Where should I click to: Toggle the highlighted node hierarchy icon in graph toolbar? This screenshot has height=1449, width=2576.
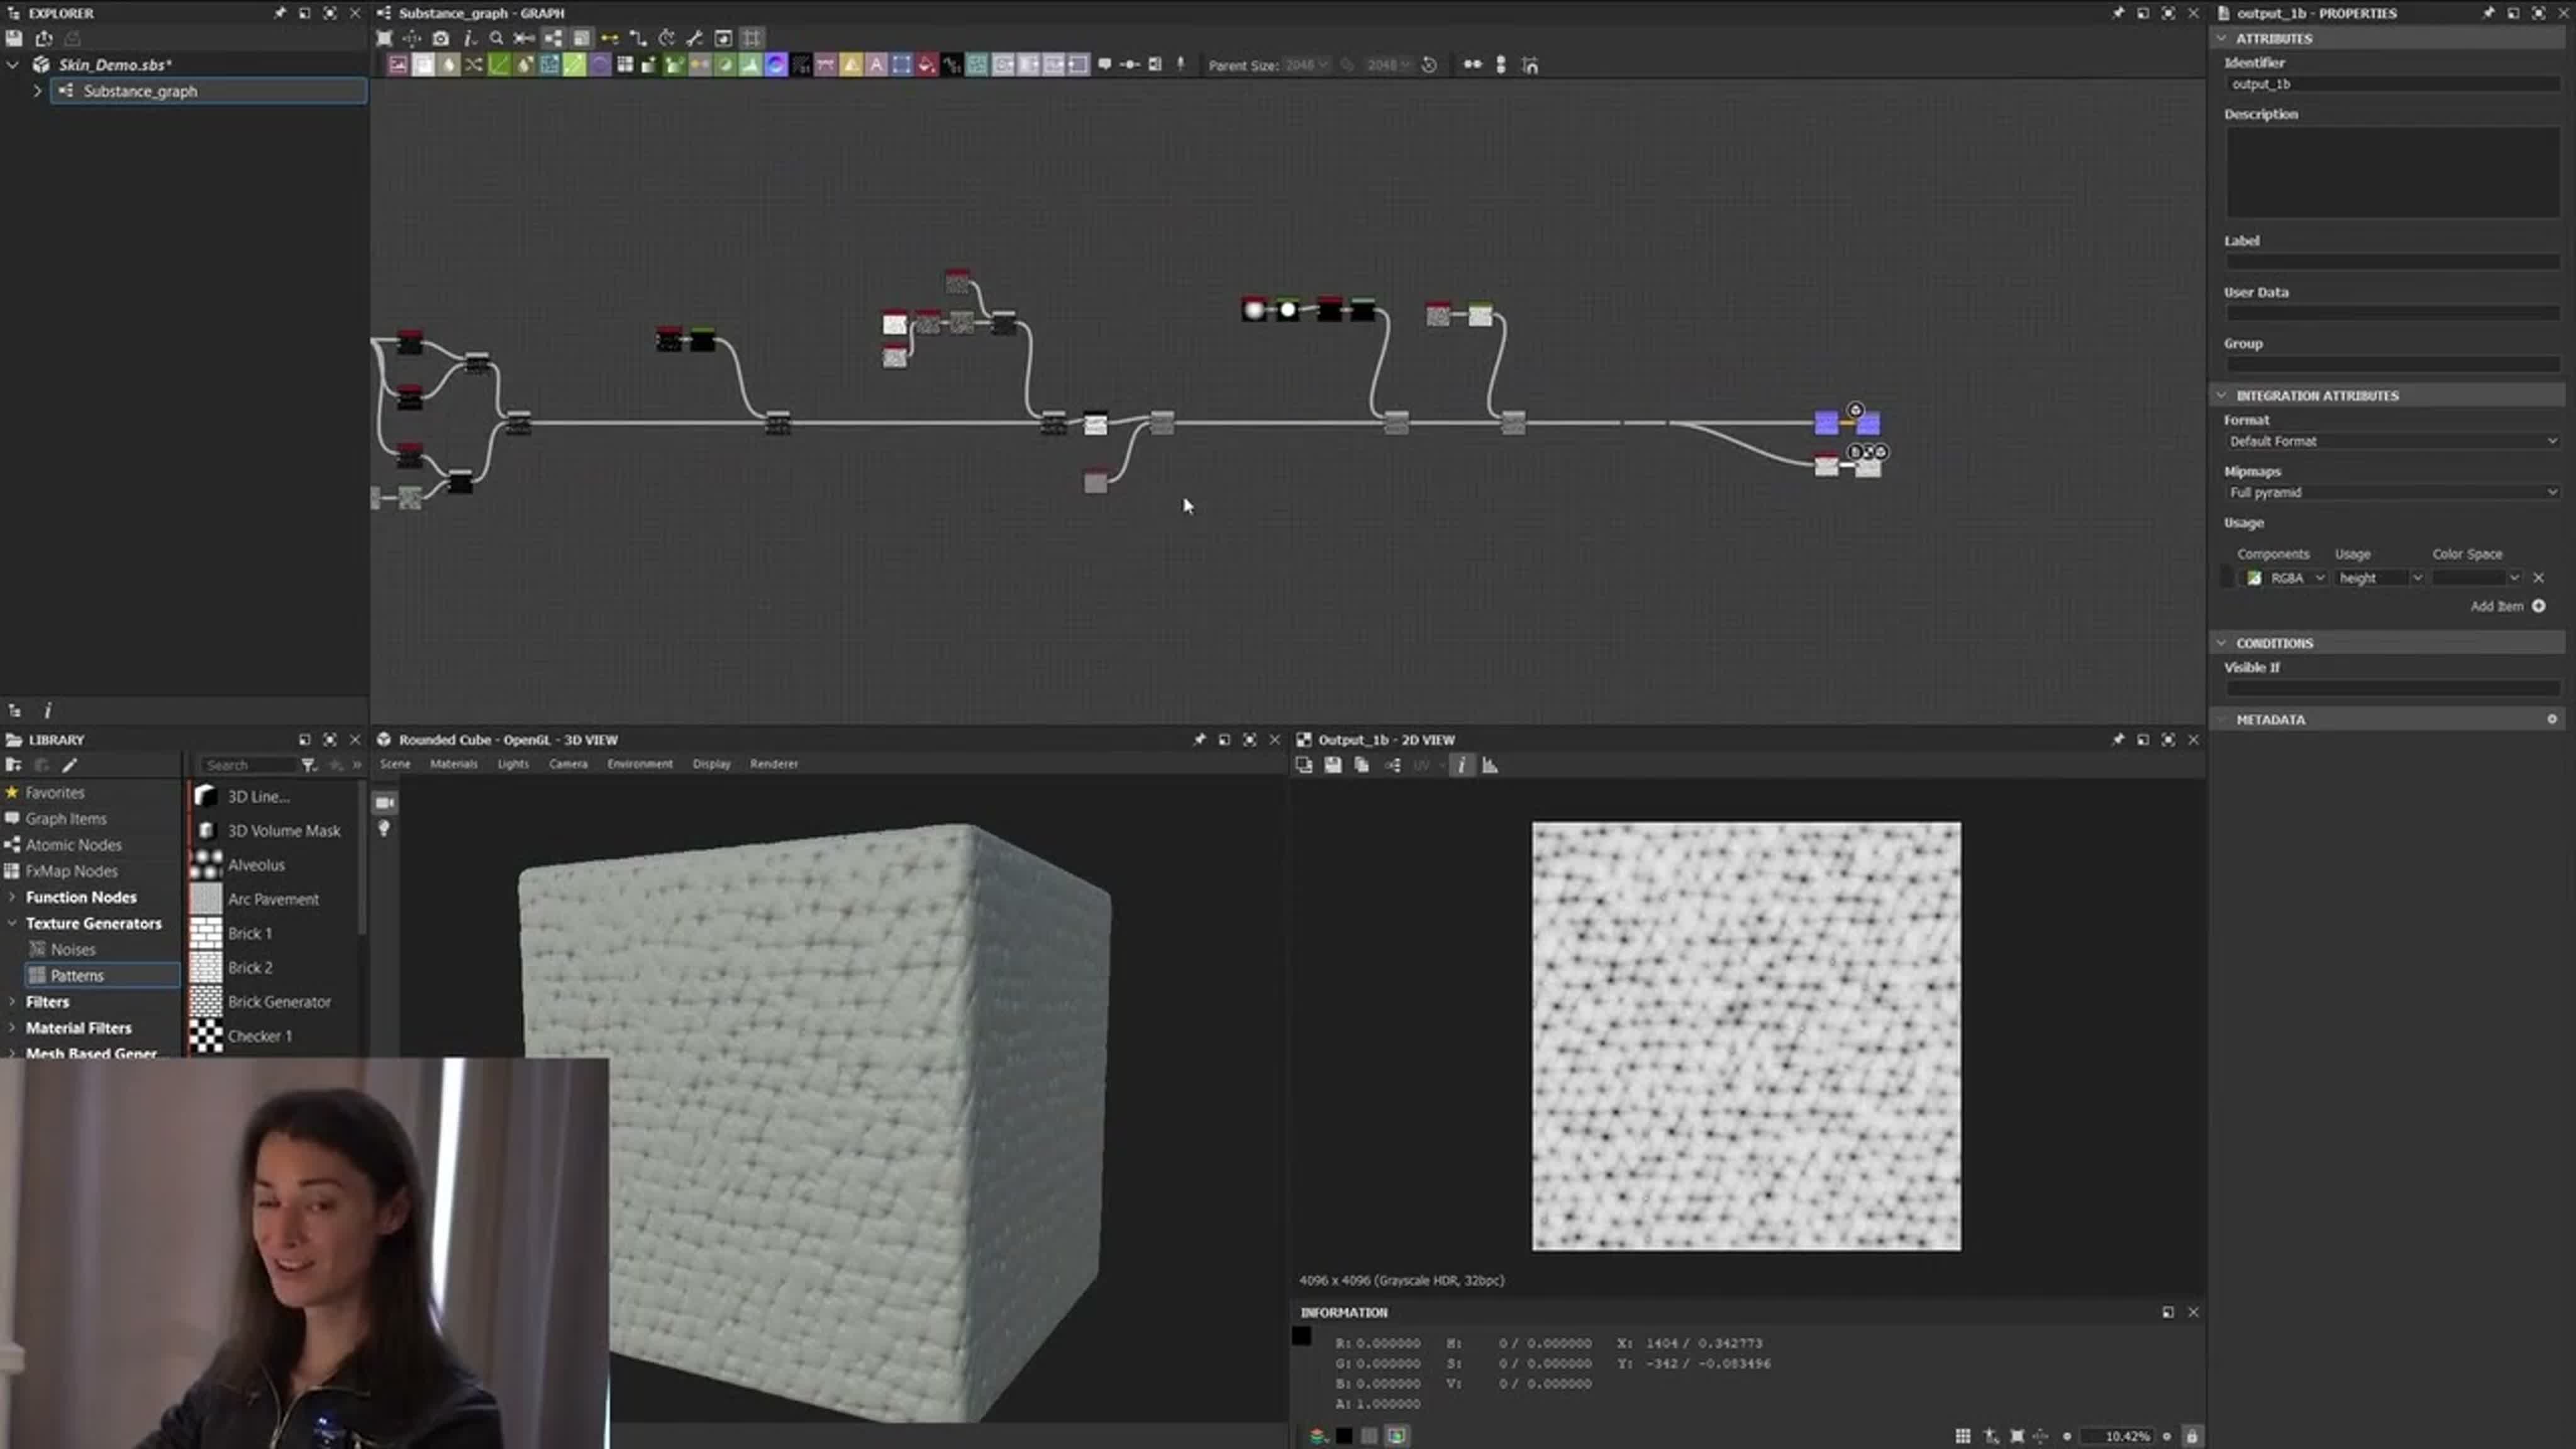click(x=553, y=38)
